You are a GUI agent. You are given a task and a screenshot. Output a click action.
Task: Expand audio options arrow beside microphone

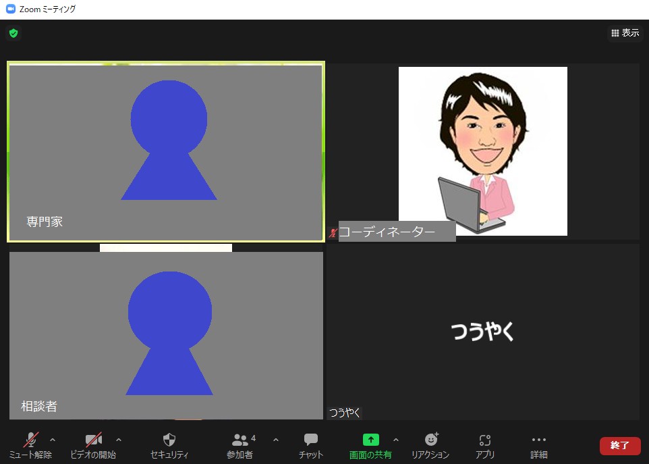coord(53,440)
